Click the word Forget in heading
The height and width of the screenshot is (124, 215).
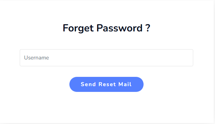click(x=78, y=28)
